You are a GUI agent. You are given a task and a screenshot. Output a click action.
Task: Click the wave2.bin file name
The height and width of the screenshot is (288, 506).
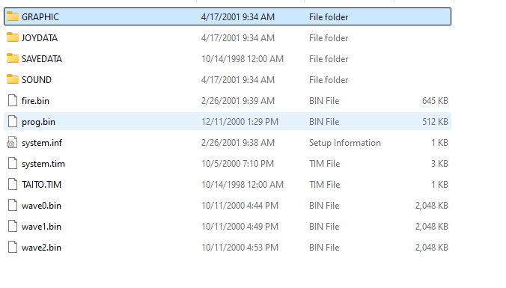[41, 248]
